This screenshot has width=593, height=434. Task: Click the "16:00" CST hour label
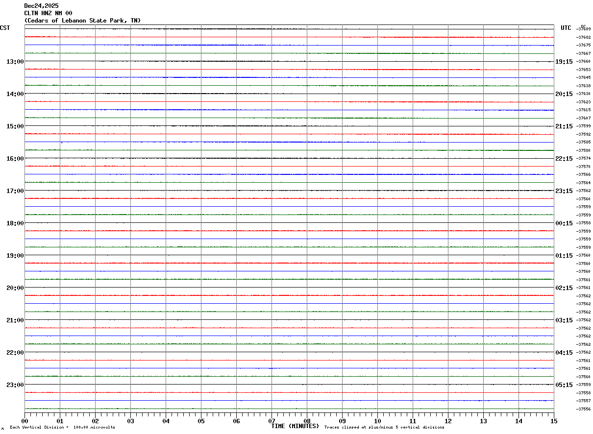15,159
